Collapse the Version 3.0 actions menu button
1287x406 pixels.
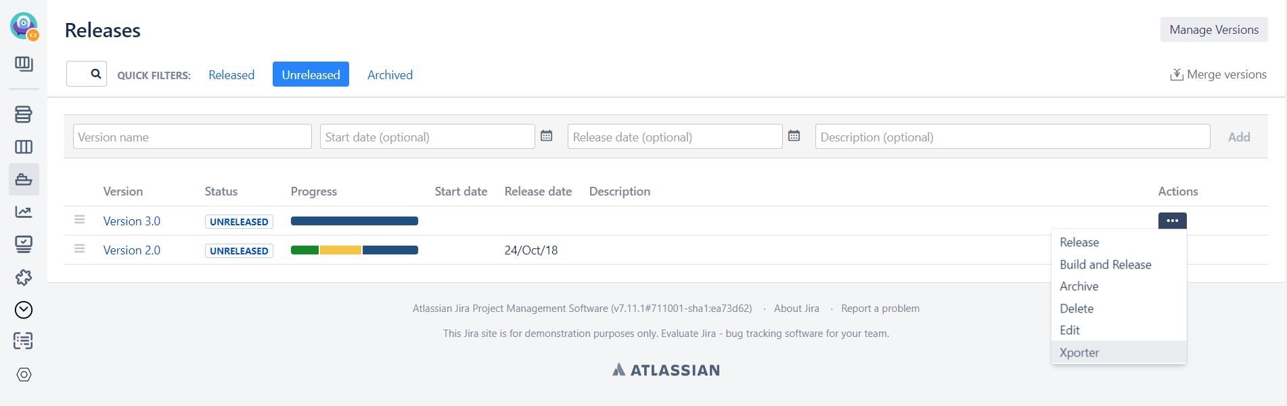tap(1172, 221)
